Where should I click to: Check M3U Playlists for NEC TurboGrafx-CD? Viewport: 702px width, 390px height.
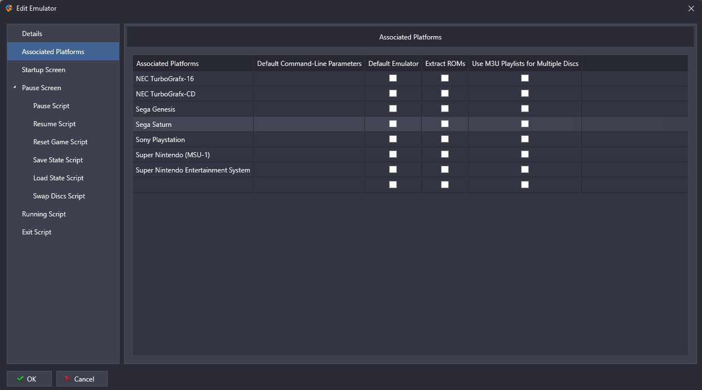click(525, 94)
